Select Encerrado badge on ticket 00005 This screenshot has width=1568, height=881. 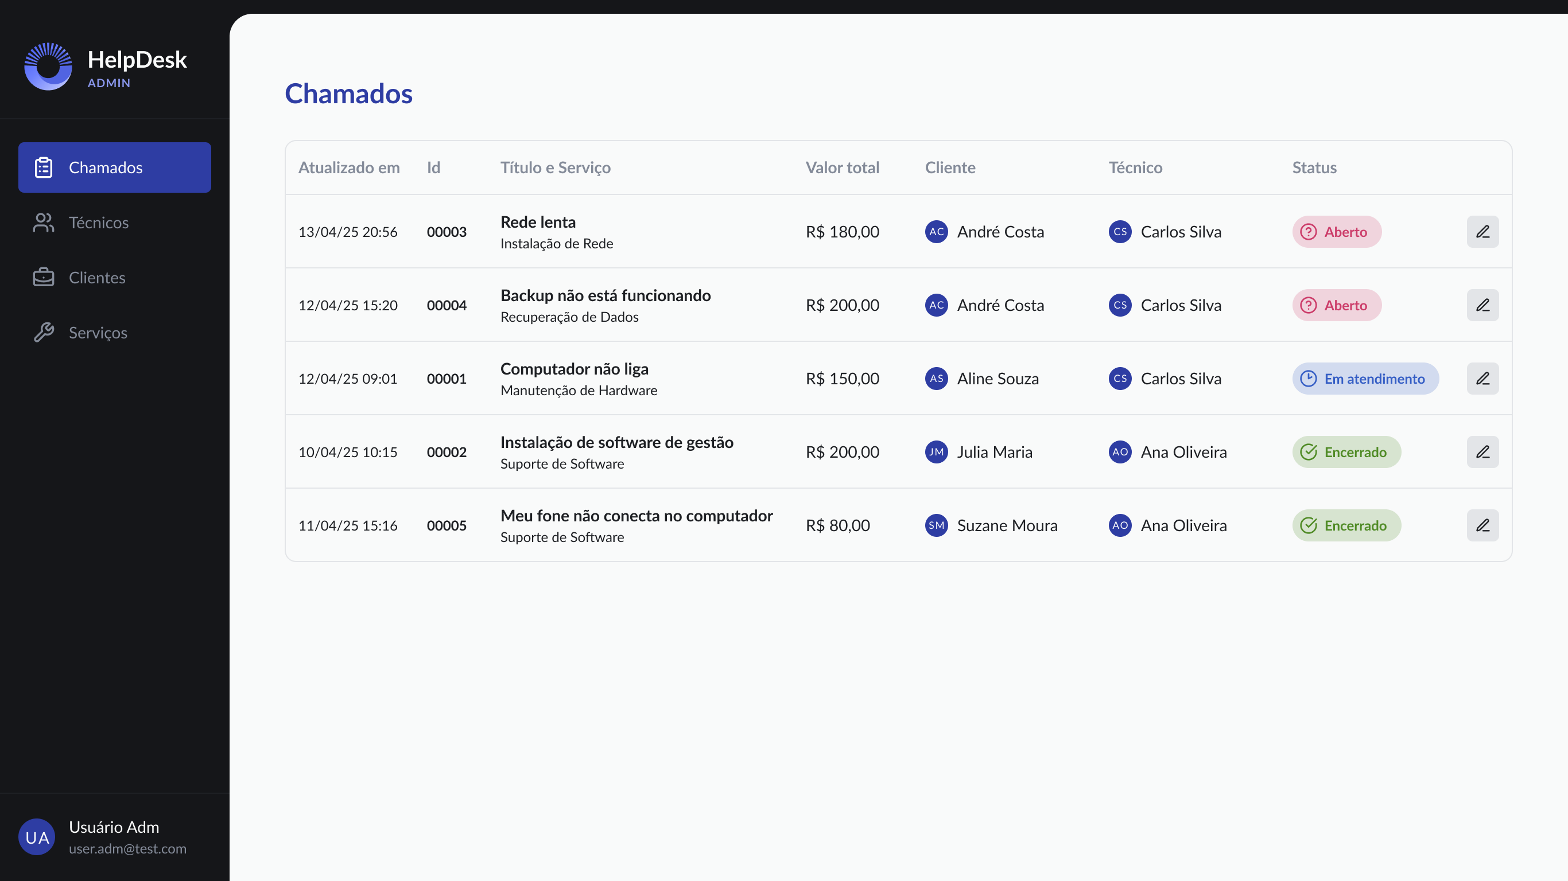[1346, 525]
